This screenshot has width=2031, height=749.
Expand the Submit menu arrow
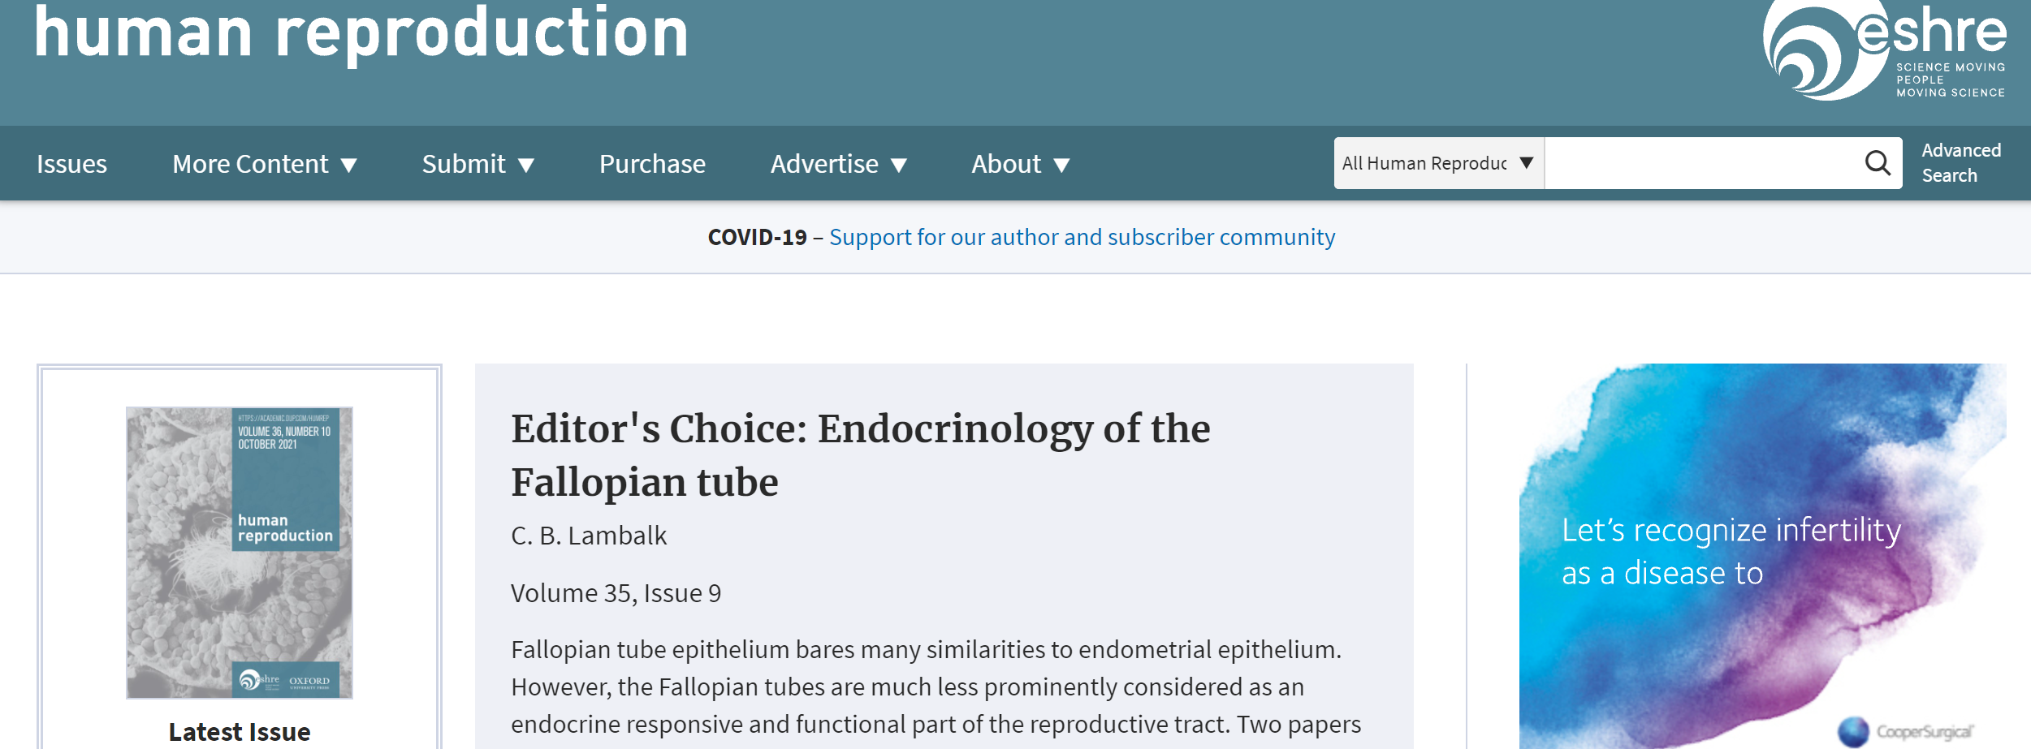pyautogui.click(x=526, y=166)
